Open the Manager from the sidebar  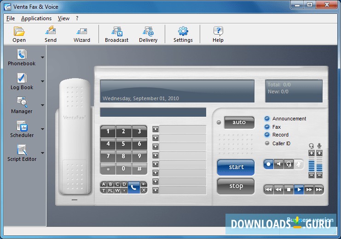click(x=22, y=105)
